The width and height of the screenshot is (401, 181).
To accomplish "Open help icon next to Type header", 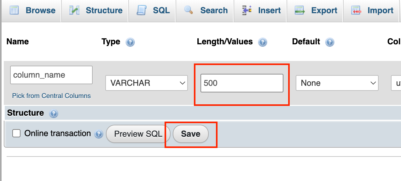I will (130, 42).
